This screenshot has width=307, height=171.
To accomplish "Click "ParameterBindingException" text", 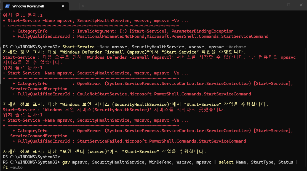I will (x=202, y=31).
